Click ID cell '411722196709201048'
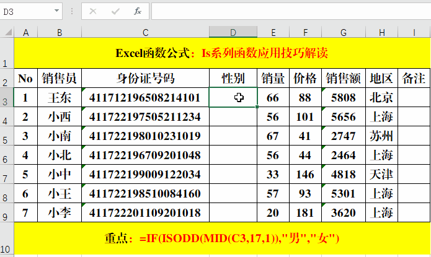Screen dimensions: 431x257 [145, 155]
